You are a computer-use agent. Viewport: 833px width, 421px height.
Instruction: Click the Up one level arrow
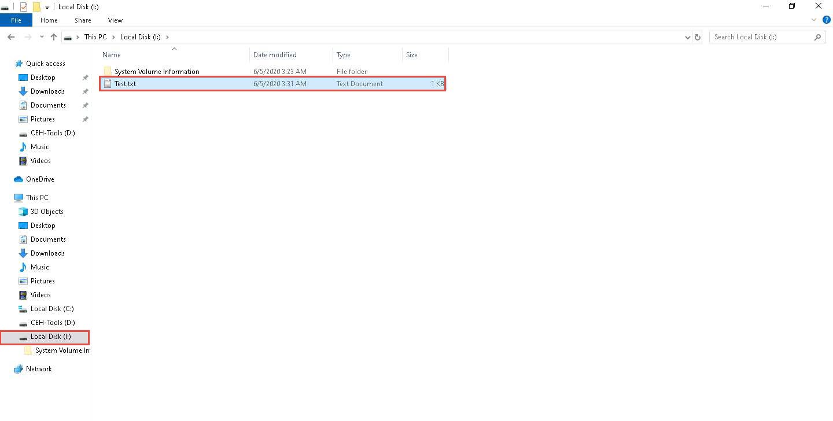point(54,37)
